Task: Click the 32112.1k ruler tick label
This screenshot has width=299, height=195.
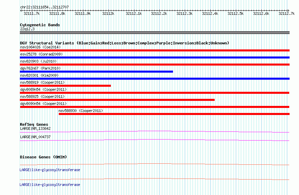Action: [134, 13]
